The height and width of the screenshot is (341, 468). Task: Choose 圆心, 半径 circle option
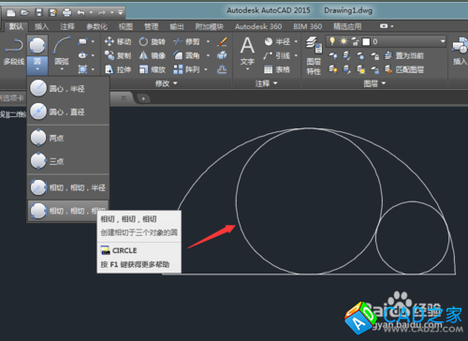(x=68, y=89)
